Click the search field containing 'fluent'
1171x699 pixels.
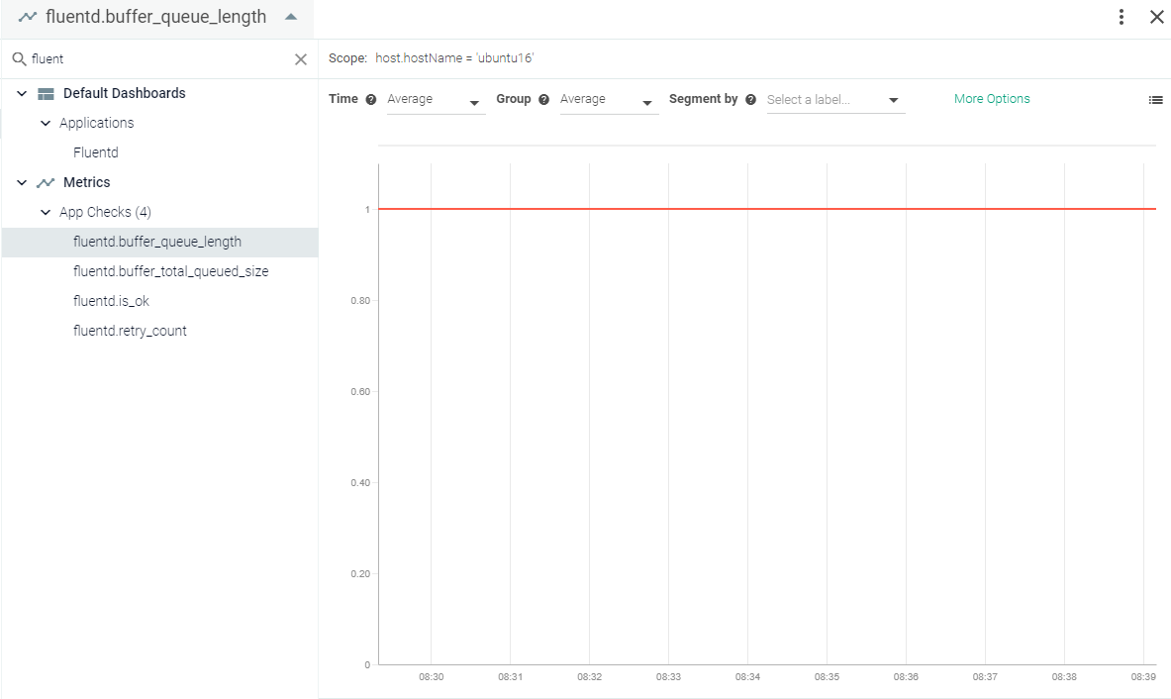click(159, 59)
